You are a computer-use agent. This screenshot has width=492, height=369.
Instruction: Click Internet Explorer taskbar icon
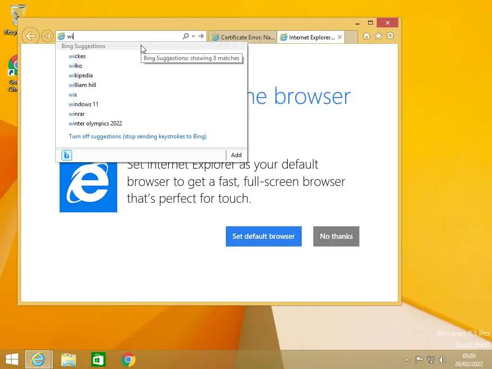click(38, 359)
